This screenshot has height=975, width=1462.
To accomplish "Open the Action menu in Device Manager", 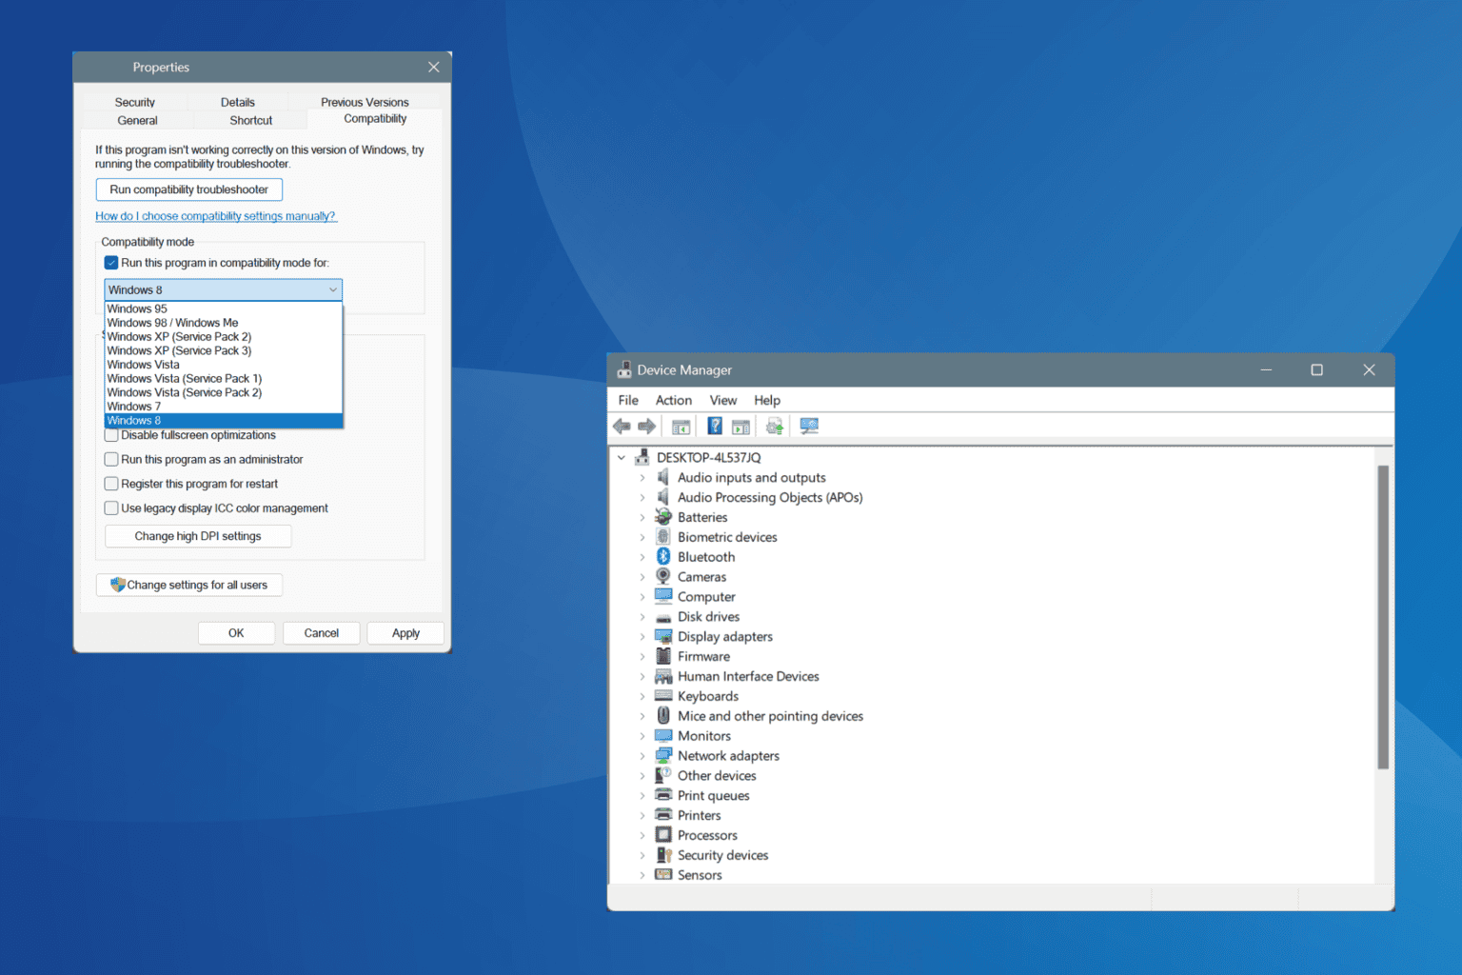I will (673, 400).
